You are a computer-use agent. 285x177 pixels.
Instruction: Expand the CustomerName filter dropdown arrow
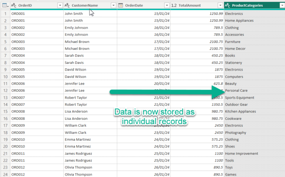pos(113,5)
